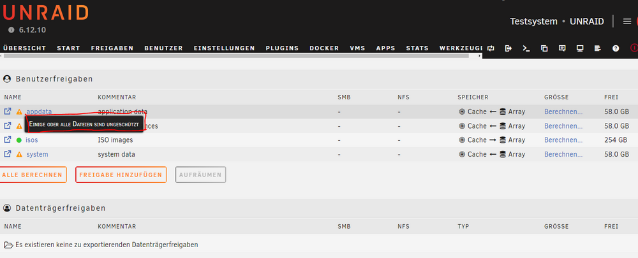This screenshot has width=638, height=258.
Task: Click the warning triangle on the appdata row
Action: tap(19, 111)
